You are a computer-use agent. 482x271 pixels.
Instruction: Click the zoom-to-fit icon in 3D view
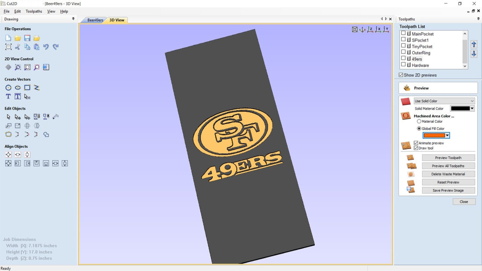coord(354,29)
